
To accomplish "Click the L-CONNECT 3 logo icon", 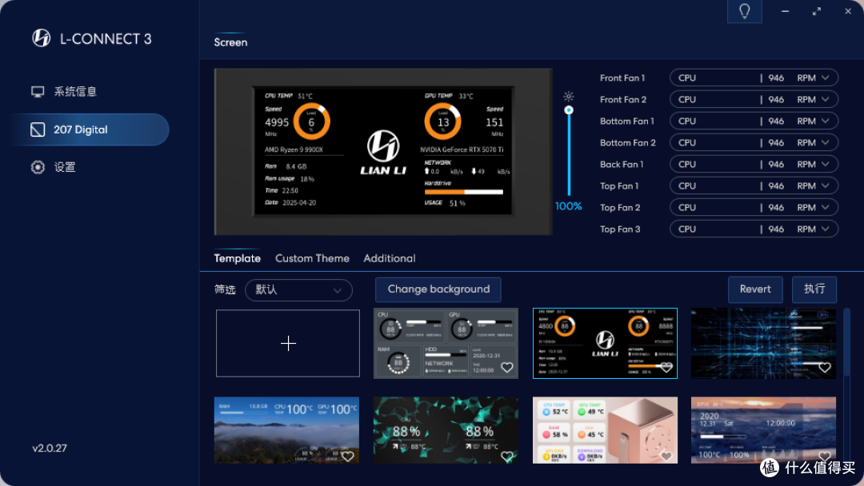I will tap(42, 38).
